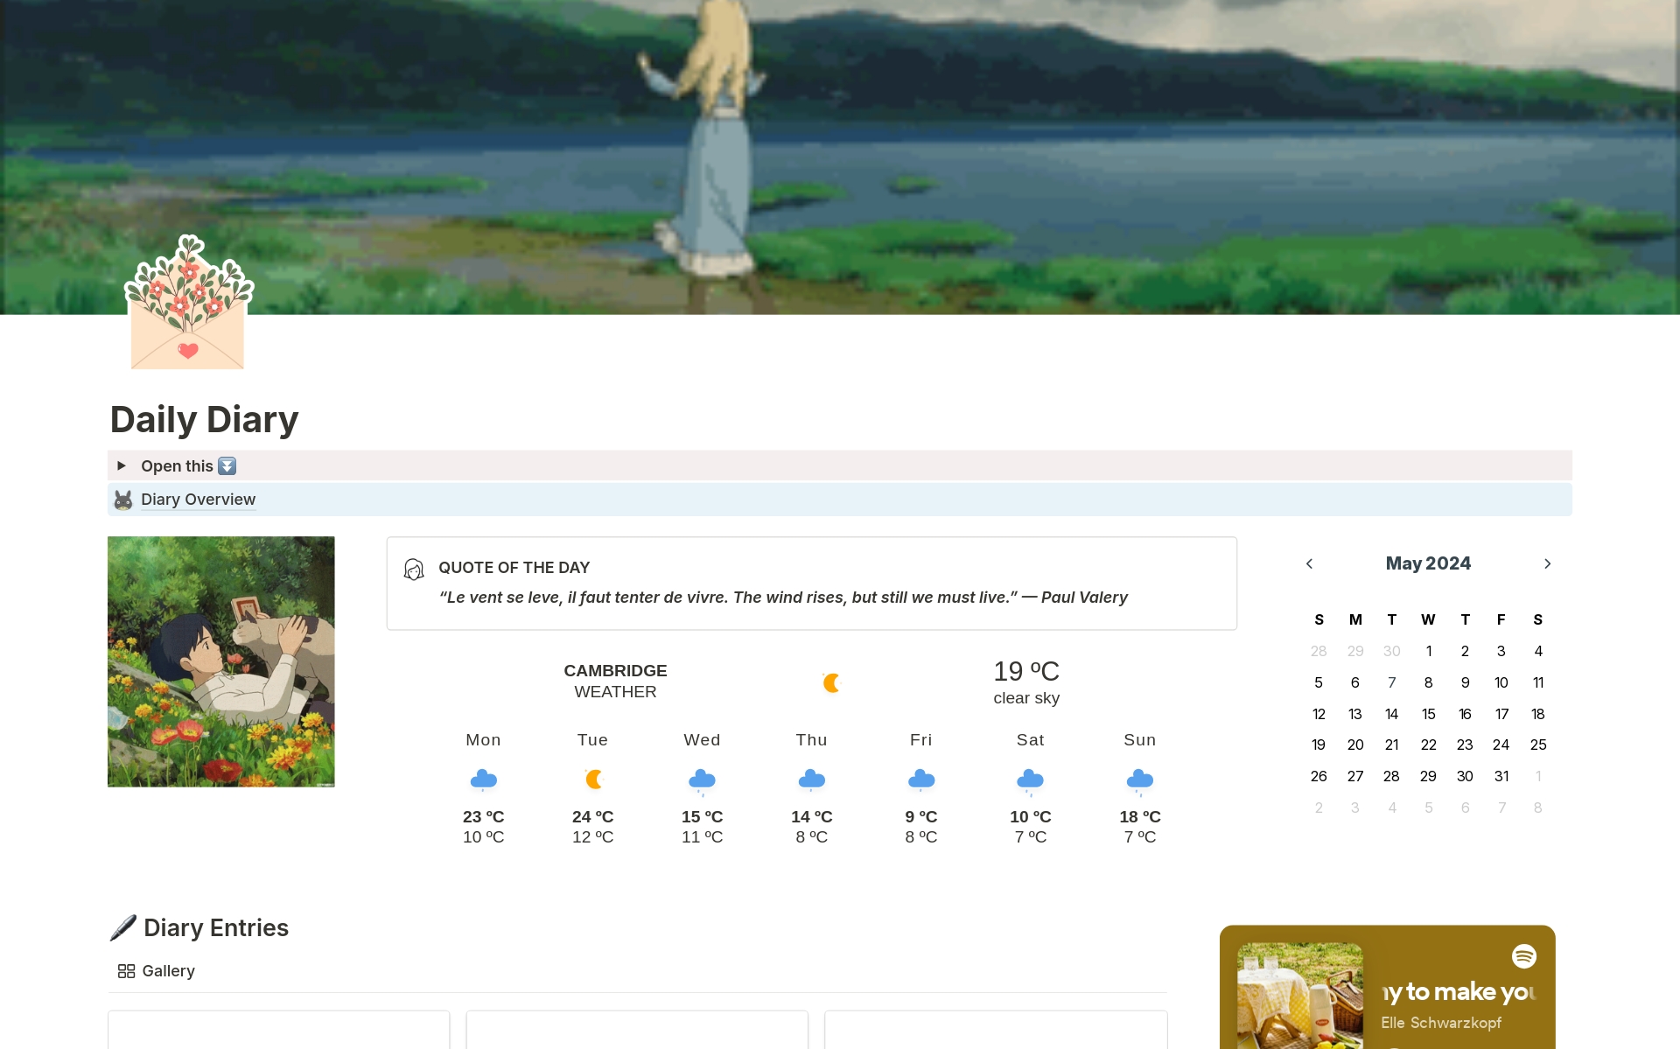Select the Daily Diary page title
This screenshot has height=1049, width=1680.
[x=206, y=418]
